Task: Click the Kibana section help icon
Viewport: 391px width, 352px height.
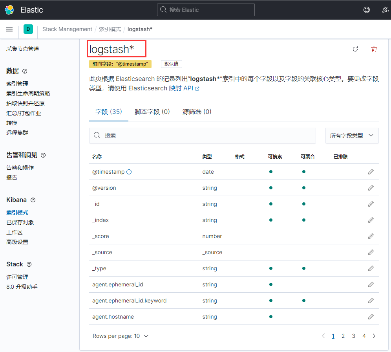Action: coord(33,200)
